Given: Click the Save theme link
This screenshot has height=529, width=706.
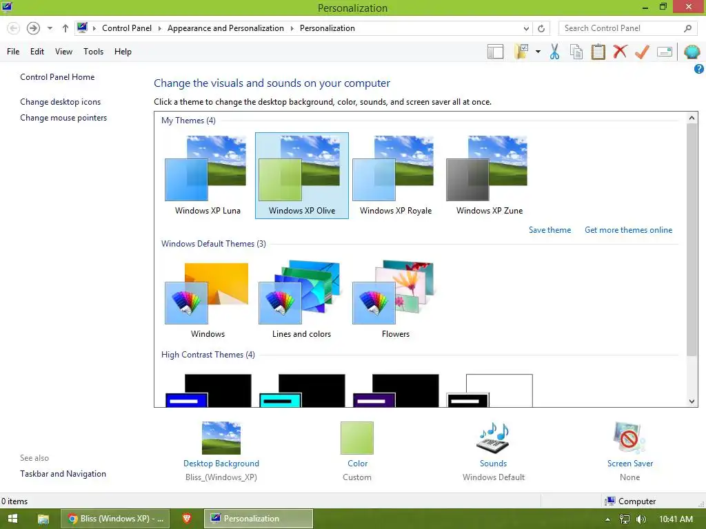Looking at the screenshot, I should (x=549, y=230).
